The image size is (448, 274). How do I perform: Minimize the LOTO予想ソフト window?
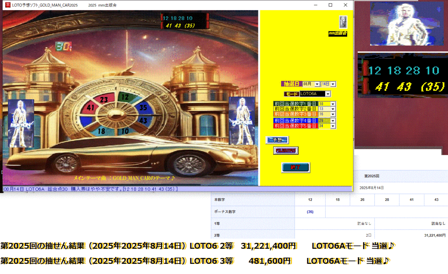coord(316,5)
